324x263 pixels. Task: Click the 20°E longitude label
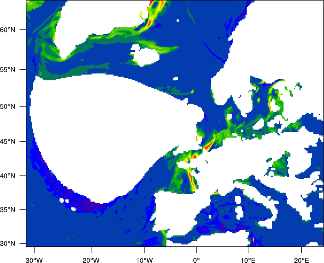tap(301, 260)
